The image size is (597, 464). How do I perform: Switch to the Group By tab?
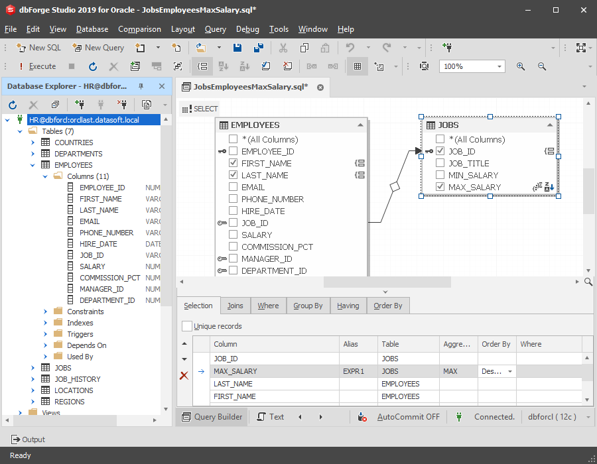pos(308,306)
